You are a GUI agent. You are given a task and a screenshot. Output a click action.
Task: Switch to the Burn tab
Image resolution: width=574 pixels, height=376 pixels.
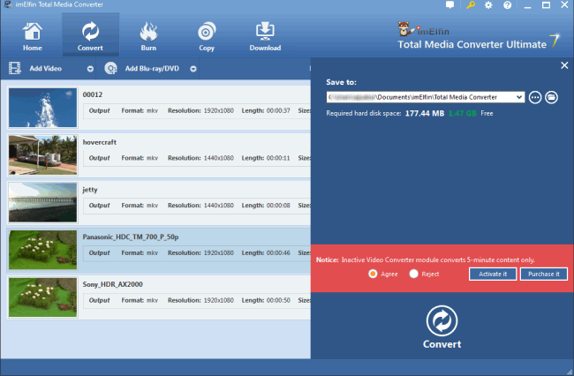click(148, 36)
